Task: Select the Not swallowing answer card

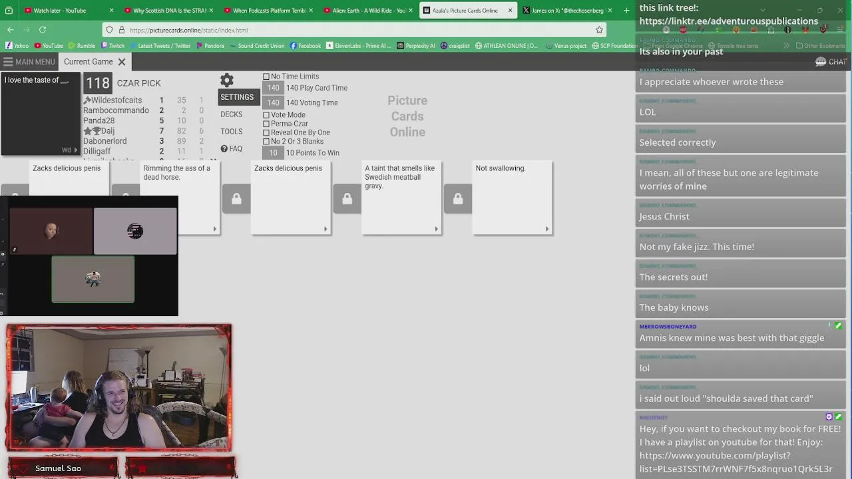Action: point(512,198)
